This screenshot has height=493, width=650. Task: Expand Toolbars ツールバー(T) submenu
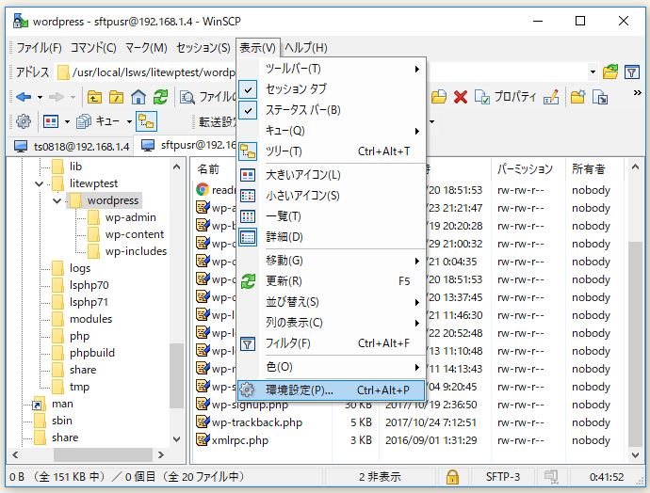coord(332,69)
